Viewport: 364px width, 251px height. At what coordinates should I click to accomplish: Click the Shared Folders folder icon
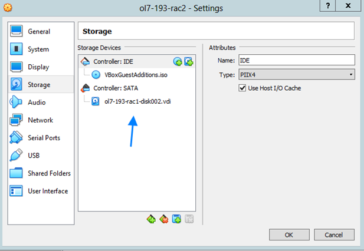16,173
